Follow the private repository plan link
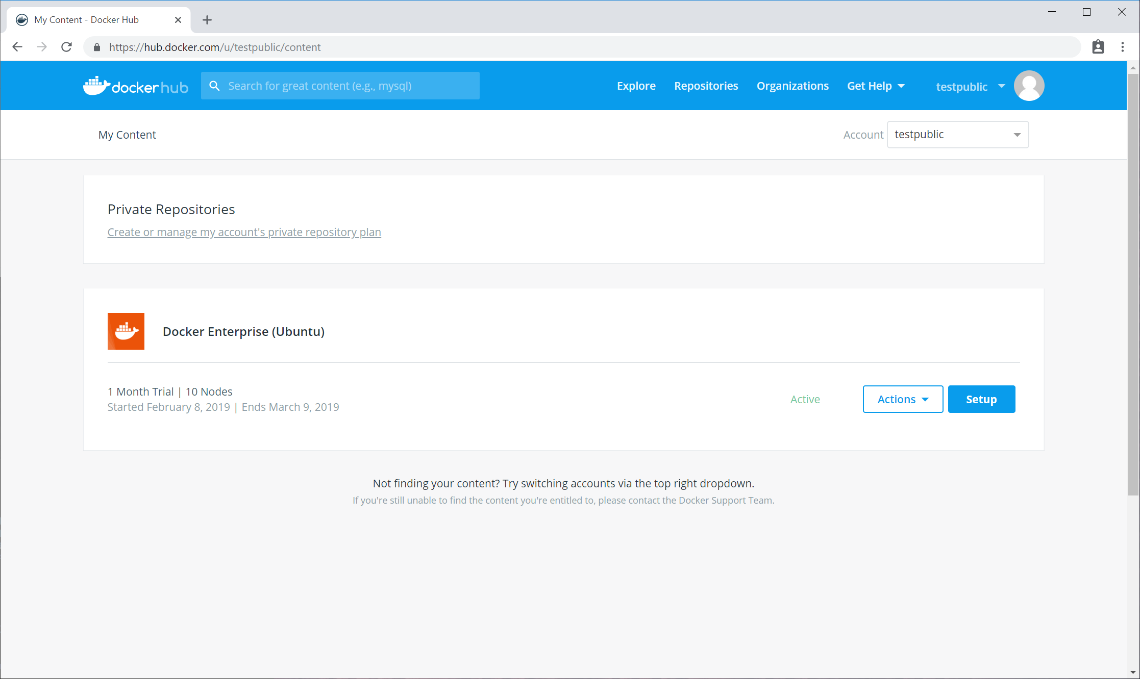 (244, 232)
